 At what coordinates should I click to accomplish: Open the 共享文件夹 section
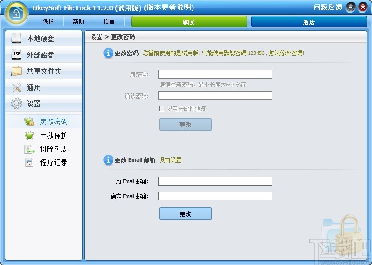(44, 71)
